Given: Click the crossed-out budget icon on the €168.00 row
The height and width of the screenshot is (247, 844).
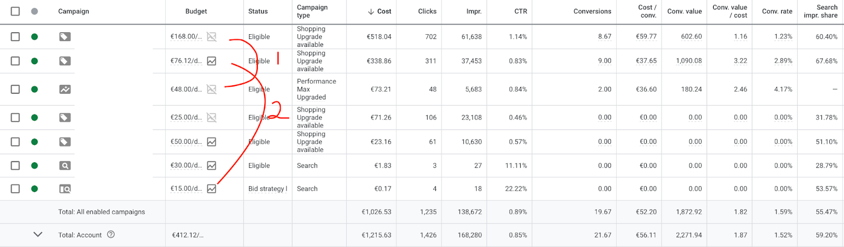Looking at the screenshot, I should (x=212, y=37).
